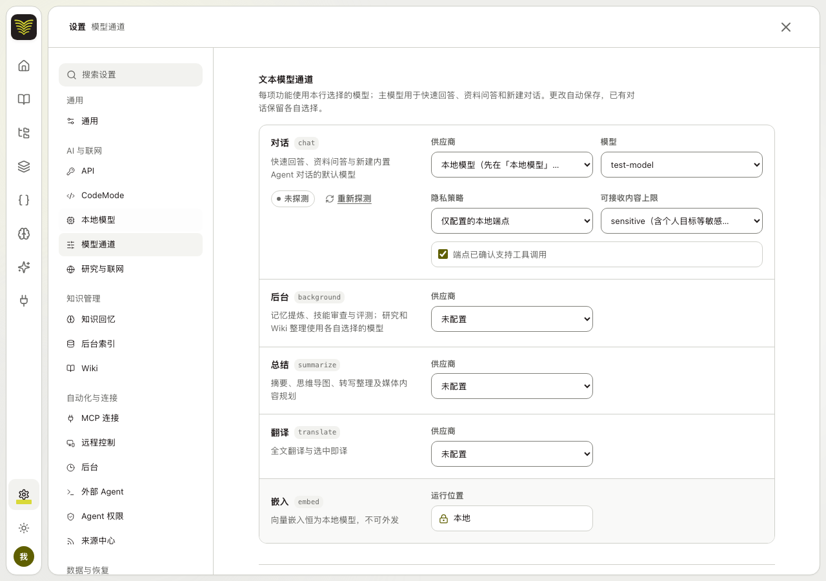Select Wiki in settings sidebar

pyautogui.click(x=130, y=369)
